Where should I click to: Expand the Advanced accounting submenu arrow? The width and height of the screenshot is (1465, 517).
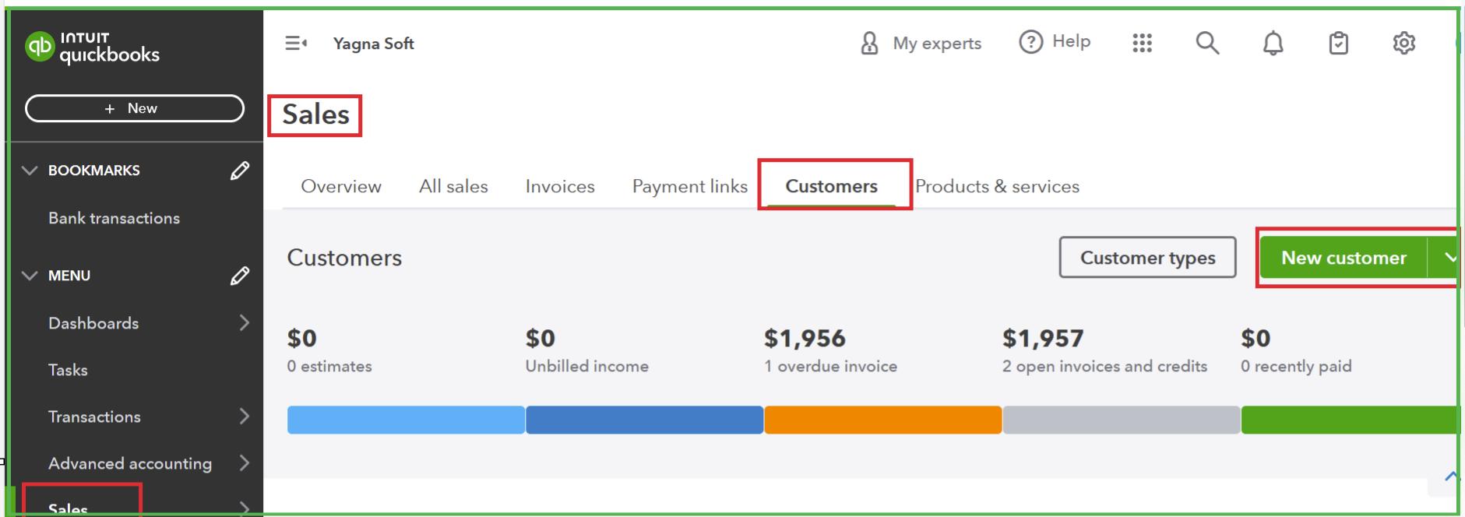click(x=245, y=463)
